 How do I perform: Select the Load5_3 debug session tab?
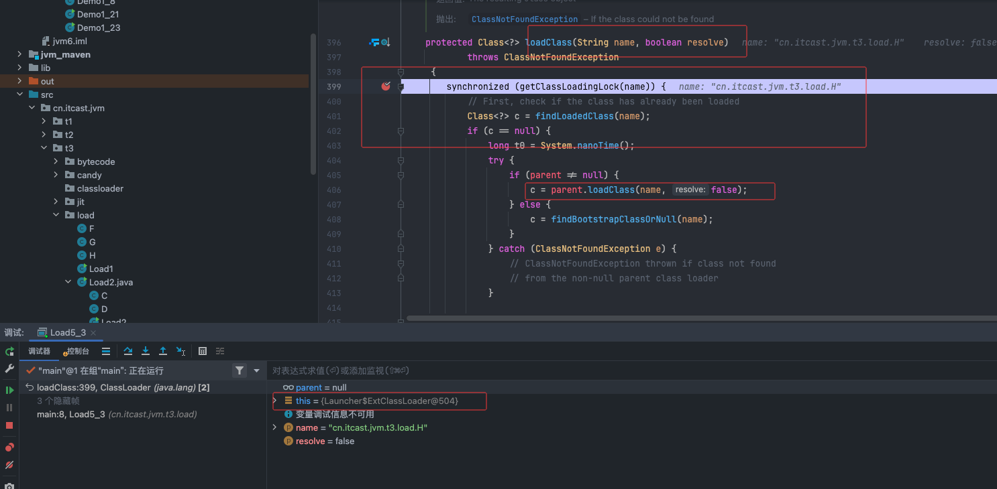click(67, 333)
